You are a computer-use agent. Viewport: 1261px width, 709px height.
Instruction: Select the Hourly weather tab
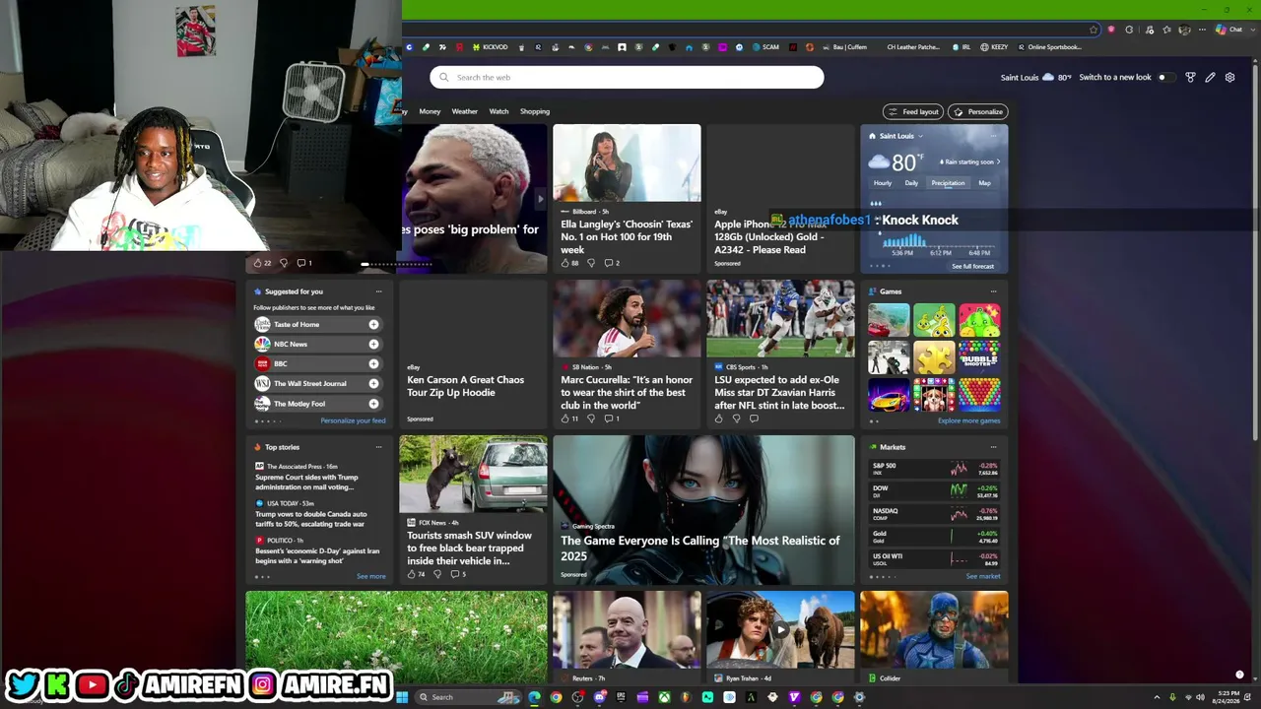(883, 183)
